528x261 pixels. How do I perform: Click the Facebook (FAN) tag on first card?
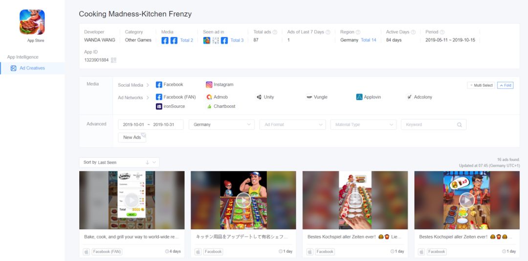[x=107, y=252]
